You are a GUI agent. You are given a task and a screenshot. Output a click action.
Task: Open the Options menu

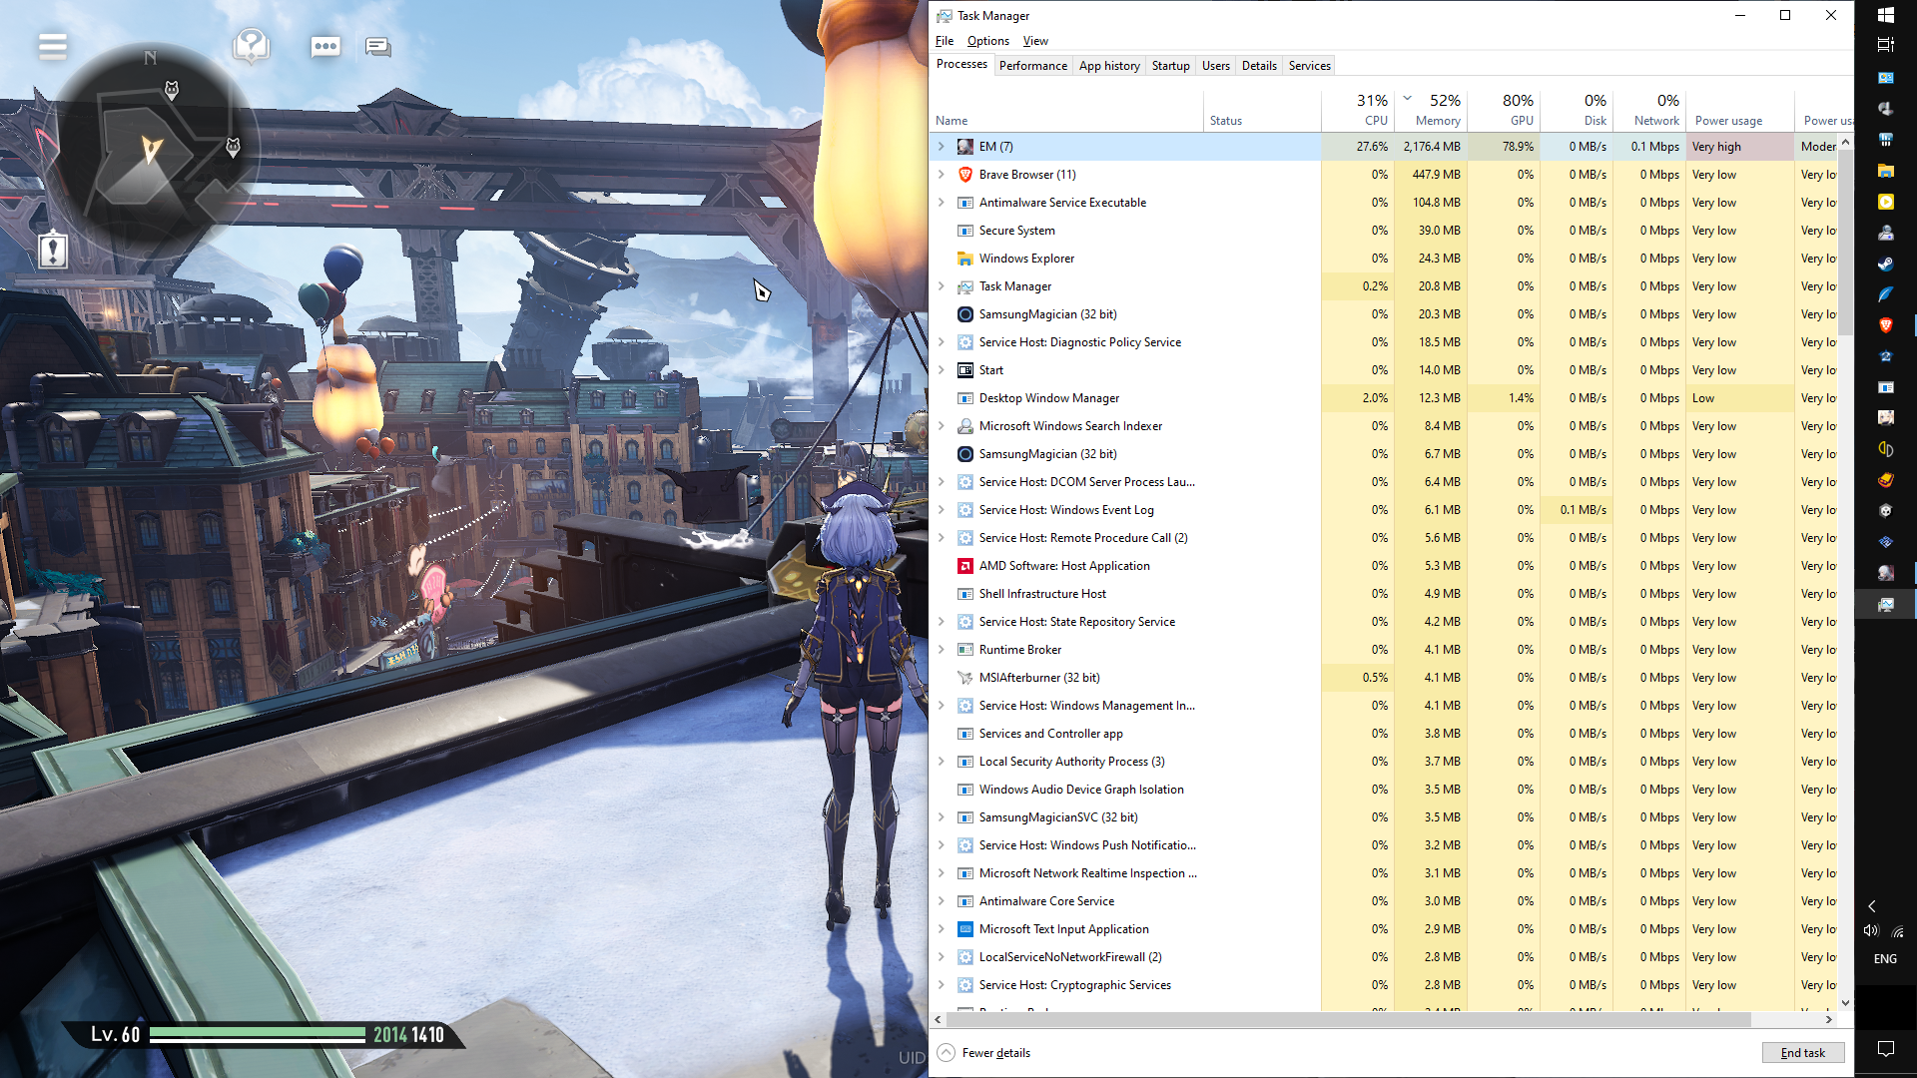tap(987, 41)
